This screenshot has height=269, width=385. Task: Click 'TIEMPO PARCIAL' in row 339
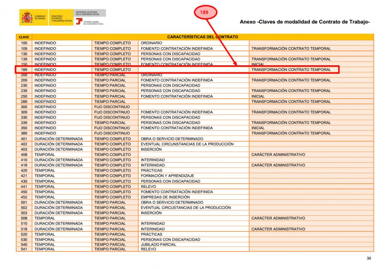pyautogui.click(x=110, y=123)
